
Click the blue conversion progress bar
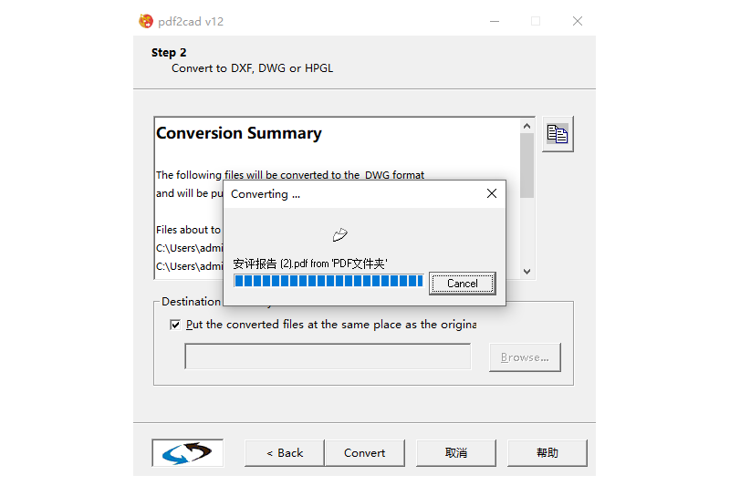328,283
